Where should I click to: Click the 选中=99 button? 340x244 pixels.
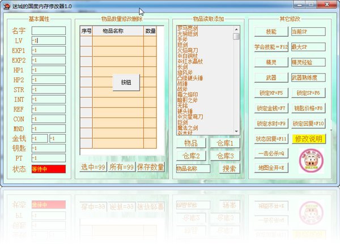tap(93, 167)
